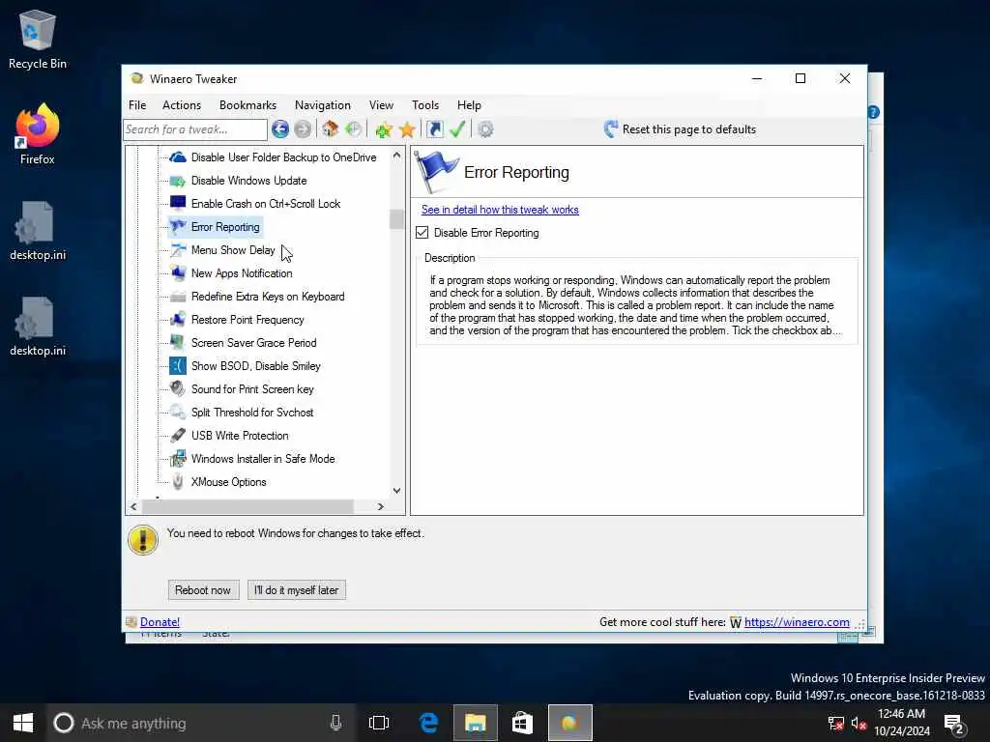Click tree scrollbar up arrow
The width and height of the screenshot is (990, 742).
coord(396,156)
